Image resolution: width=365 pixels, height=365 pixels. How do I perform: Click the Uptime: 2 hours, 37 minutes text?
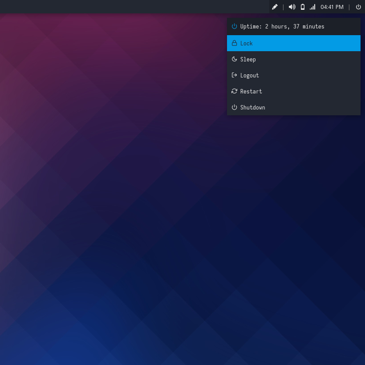(x=282, y=26)
